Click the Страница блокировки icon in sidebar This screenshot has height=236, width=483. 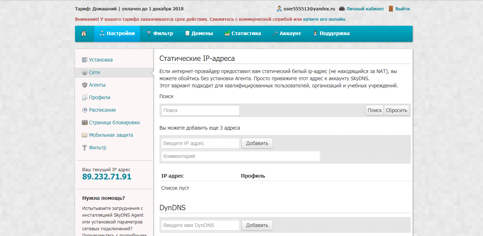(x=85, y=122)
